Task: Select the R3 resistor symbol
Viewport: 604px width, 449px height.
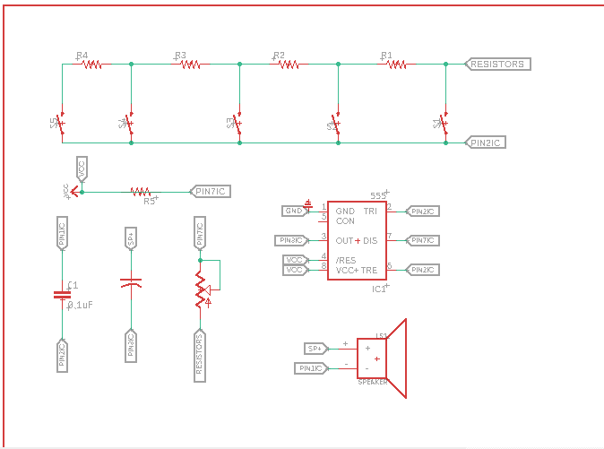Action: (189, 65)
